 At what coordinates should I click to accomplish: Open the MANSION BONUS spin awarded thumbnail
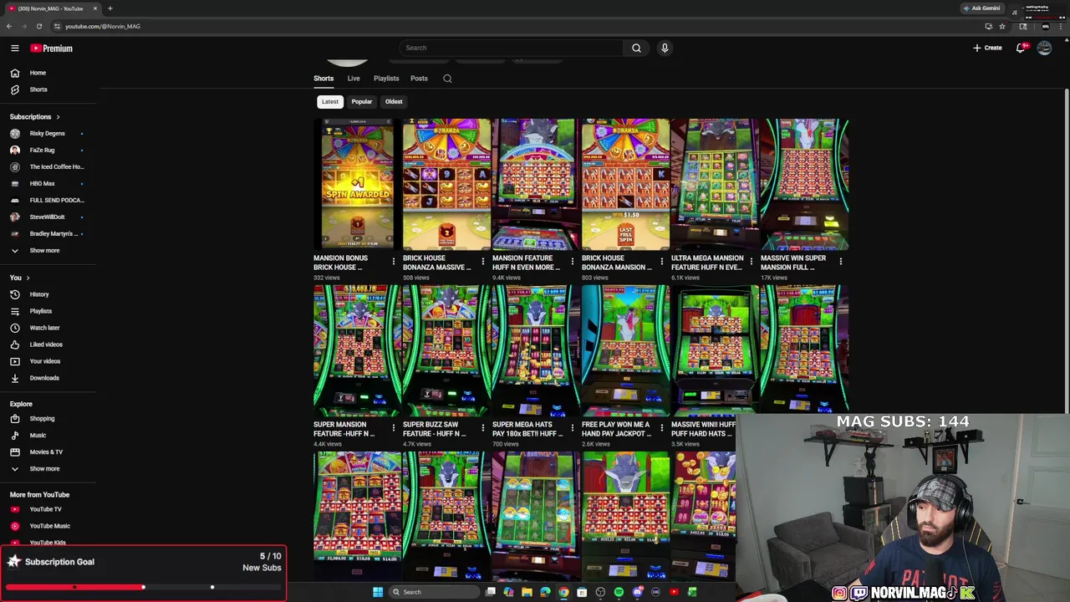pyautogui.click(x=357, y=184)
